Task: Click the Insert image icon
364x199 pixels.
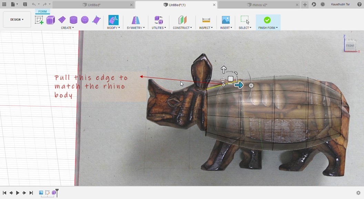Action: coord(226,20)
